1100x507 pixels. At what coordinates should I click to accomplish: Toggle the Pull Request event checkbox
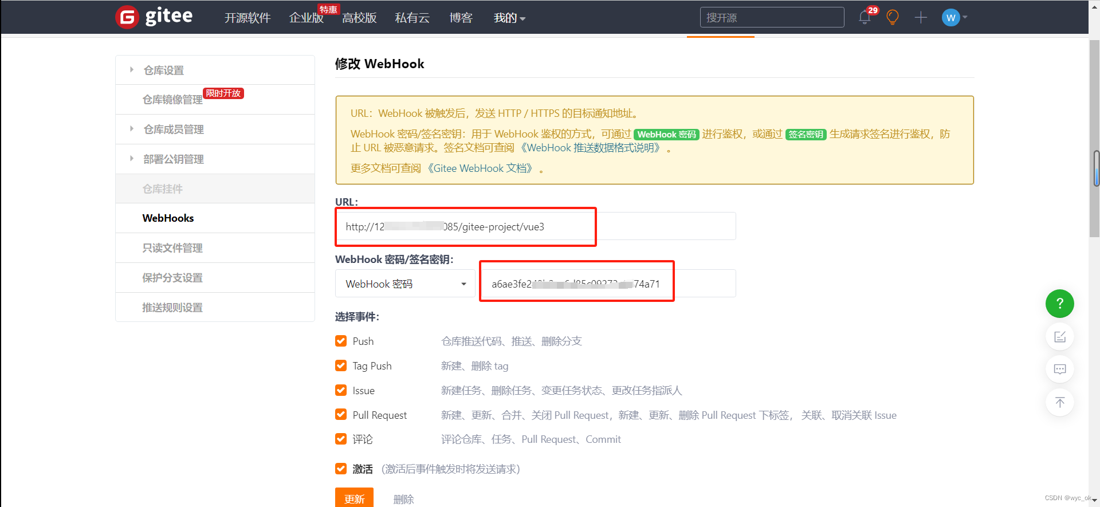pyautogui.click(x=341, y=414)
